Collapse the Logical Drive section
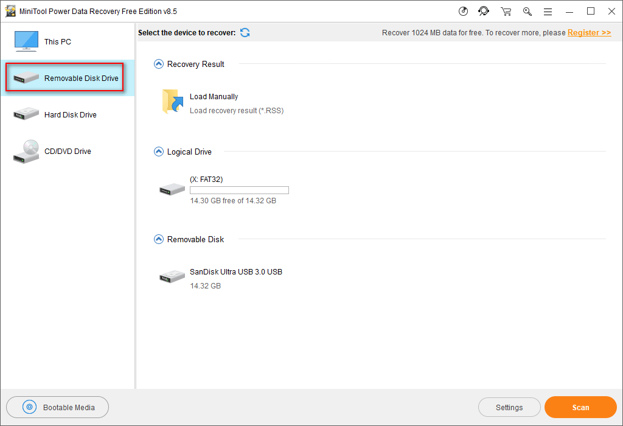The width and height of the screenshot is (623, 426). (159, 152)
